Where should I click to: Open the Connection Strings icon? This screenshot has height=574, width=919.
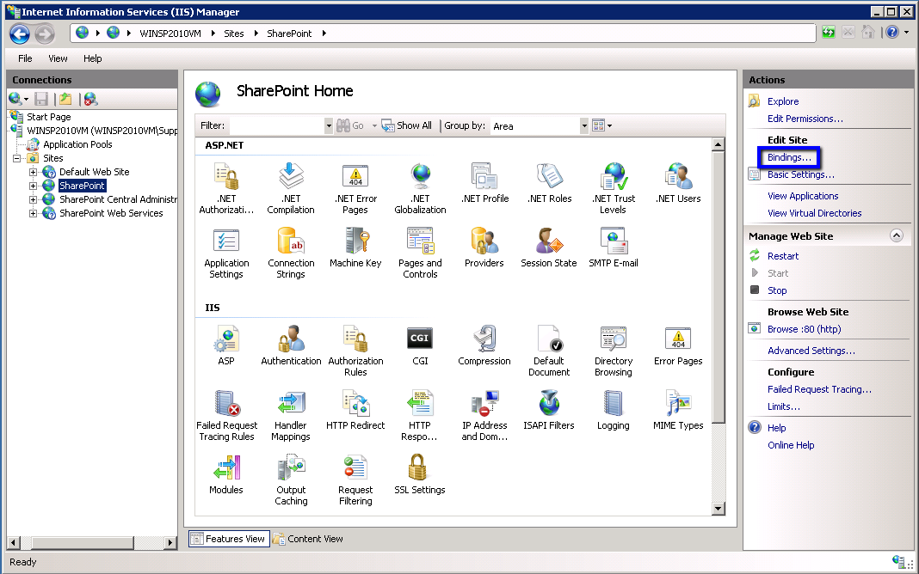point(291,242)
